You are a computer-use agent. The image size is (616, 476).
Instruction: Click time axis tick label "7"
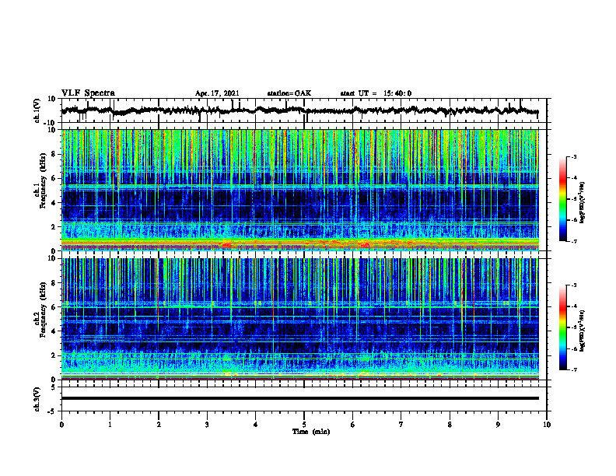click(x=401, y=425)
